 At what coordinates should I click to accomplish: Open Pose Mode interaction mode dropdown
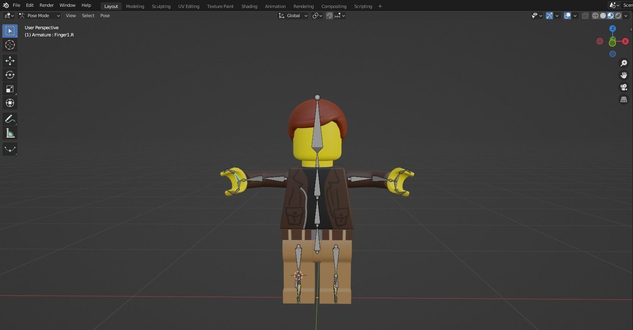coord(40,16)
